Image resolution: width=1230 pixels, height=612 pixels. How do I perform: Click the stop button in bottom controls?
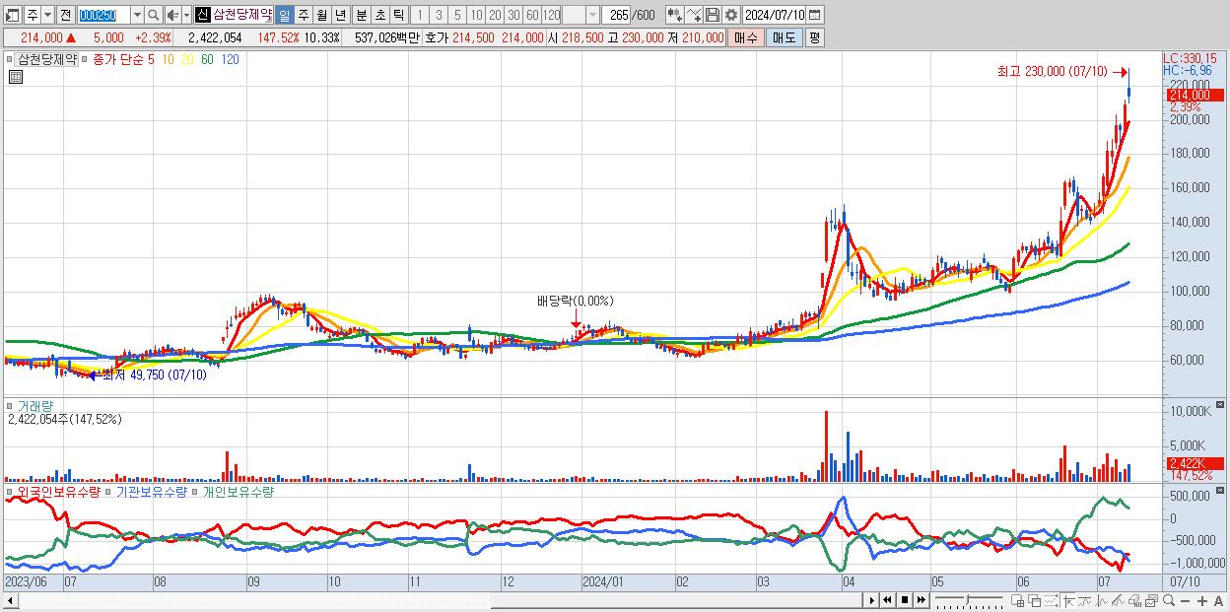[x=905, y=600]
